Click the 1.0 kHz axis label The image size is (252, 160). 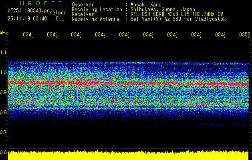tap(3, 72)
